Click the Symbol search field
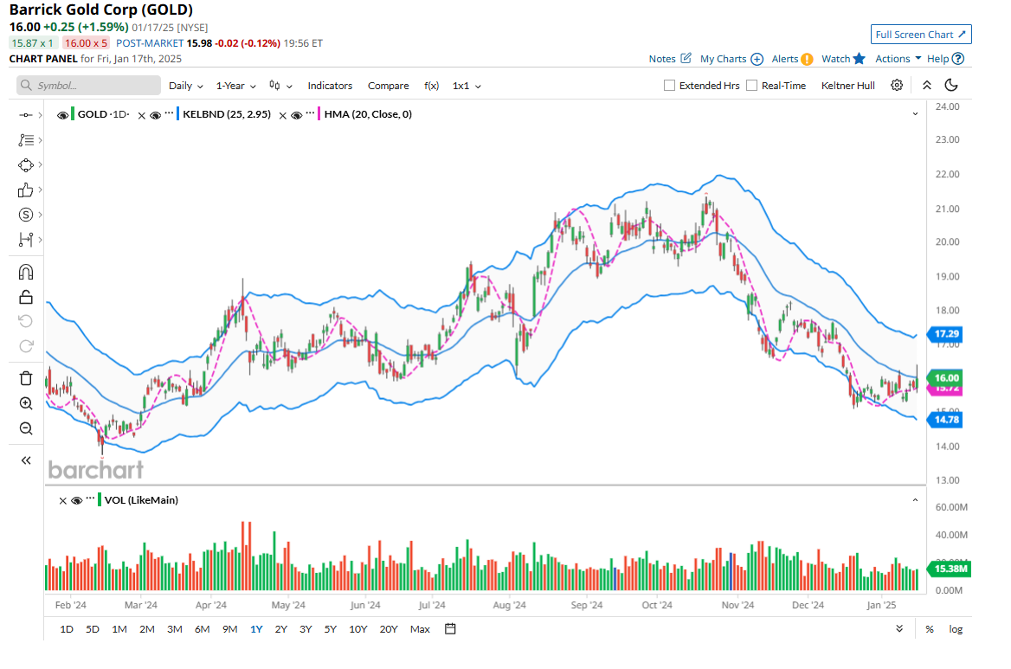Screen dimensions: 1011x669 pos(89,86)
